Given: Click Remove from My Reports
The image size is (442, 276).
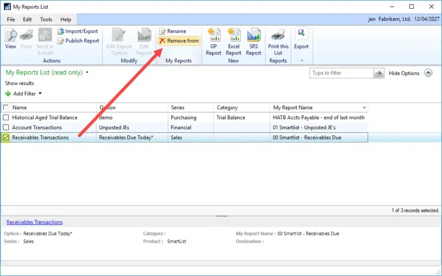Looking at the screenshot, I should coord(178,41).
